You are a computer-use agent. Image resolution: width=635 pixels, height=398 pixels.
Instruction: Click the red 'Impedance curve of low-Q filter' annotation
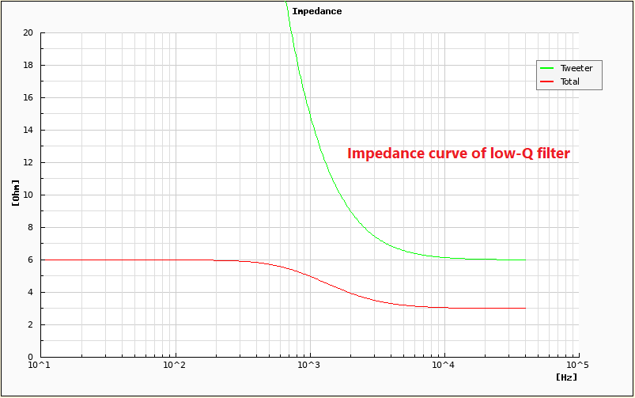coord(459,154)
